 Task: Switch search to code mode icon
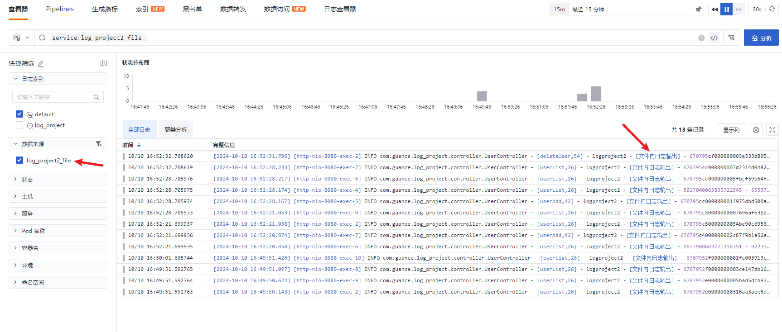[x=714, y=38]
